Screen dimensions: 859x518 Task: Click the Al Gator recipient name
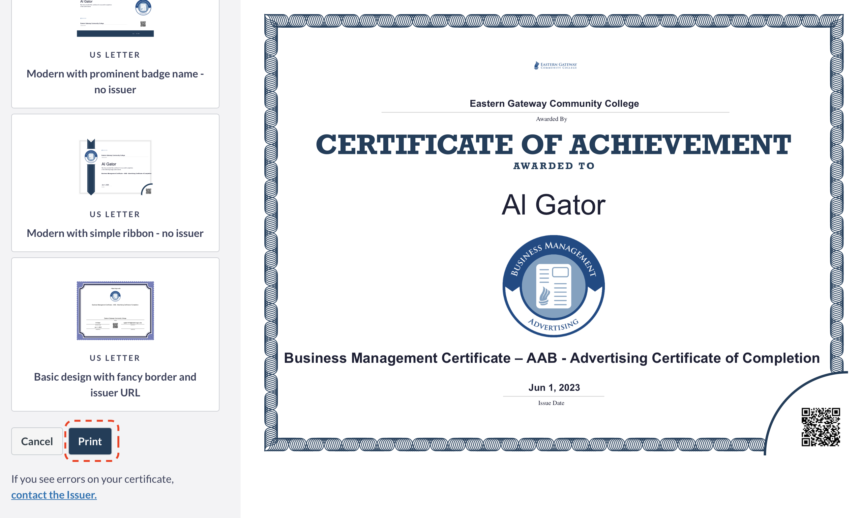coord(553,205)
